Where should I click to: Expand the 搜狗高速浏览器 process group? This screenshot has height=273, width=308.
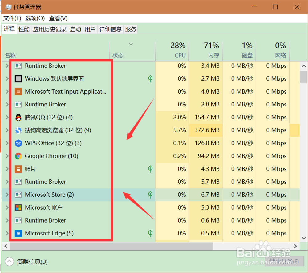(x=7, y=130)
